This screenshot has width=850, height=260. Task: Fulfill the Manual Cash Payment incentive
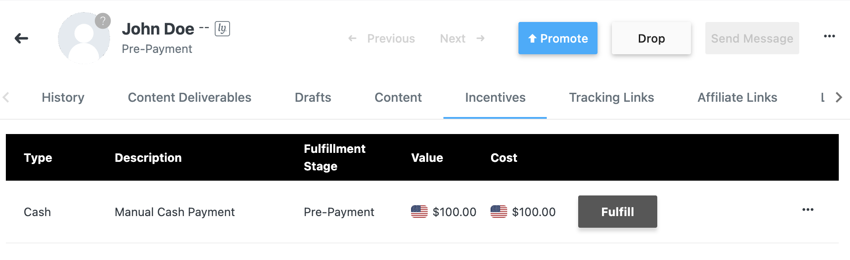(617, 212)
